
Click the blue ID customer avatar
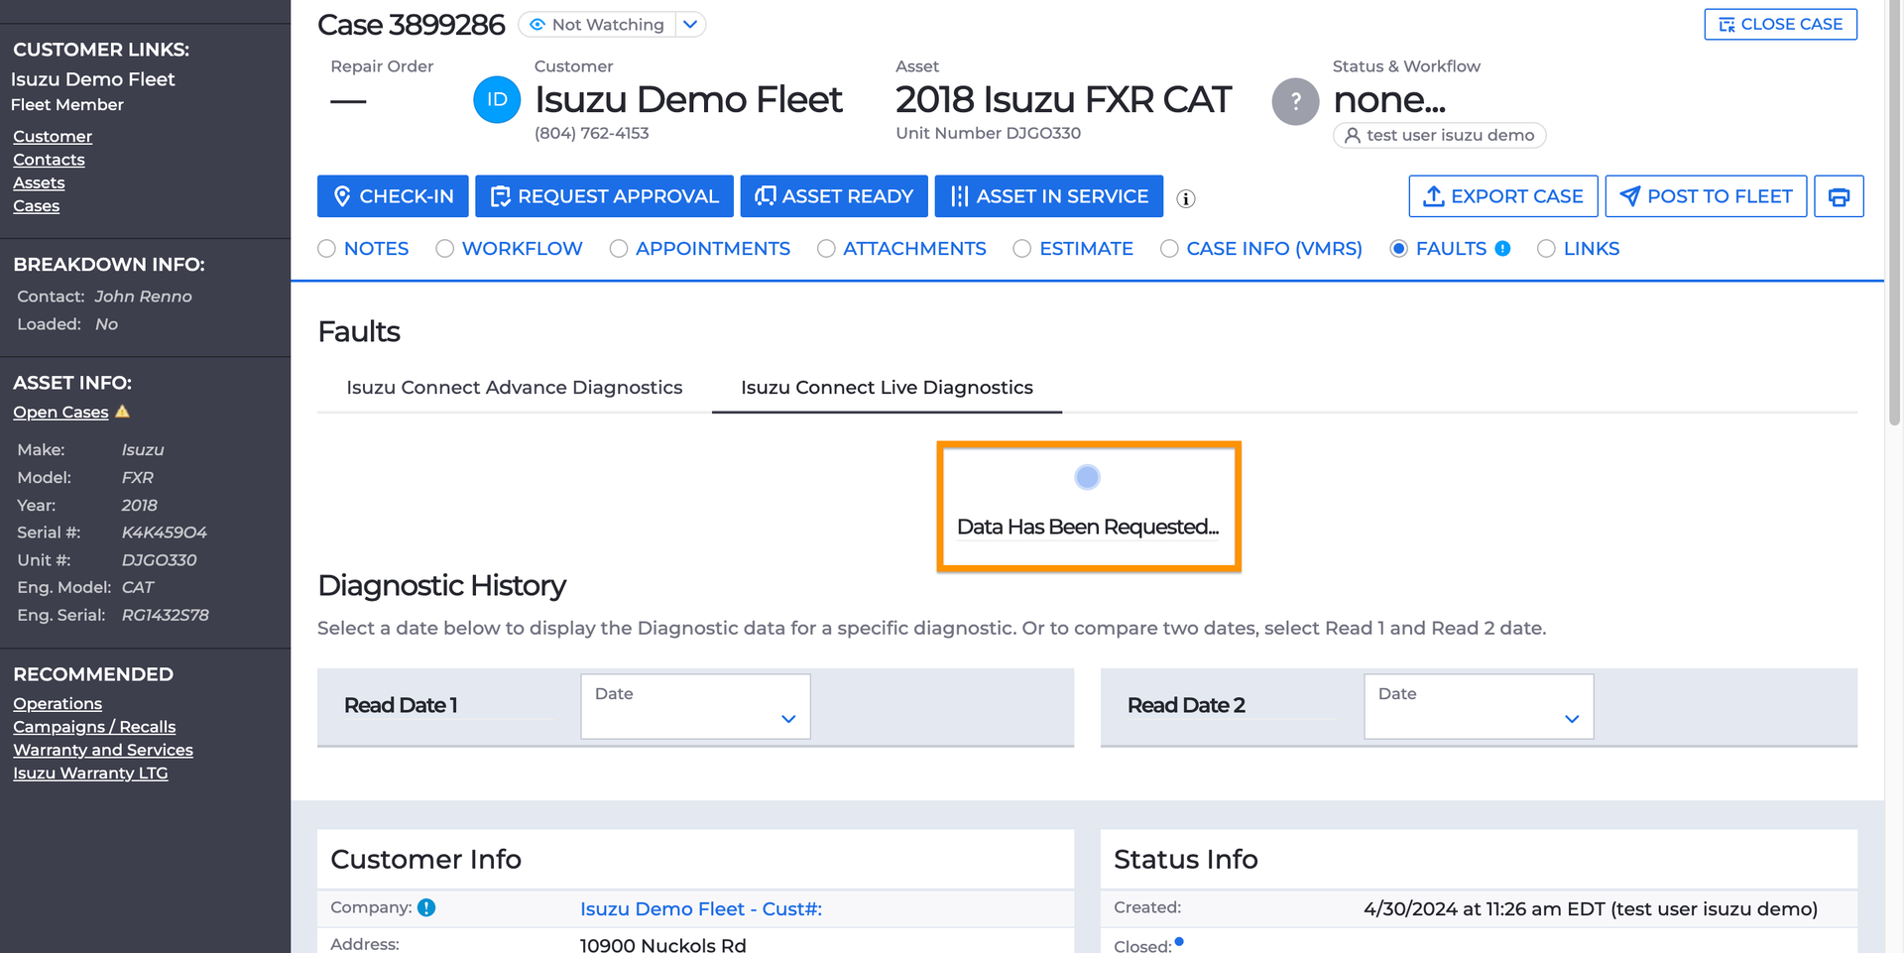tap(497, 100)
